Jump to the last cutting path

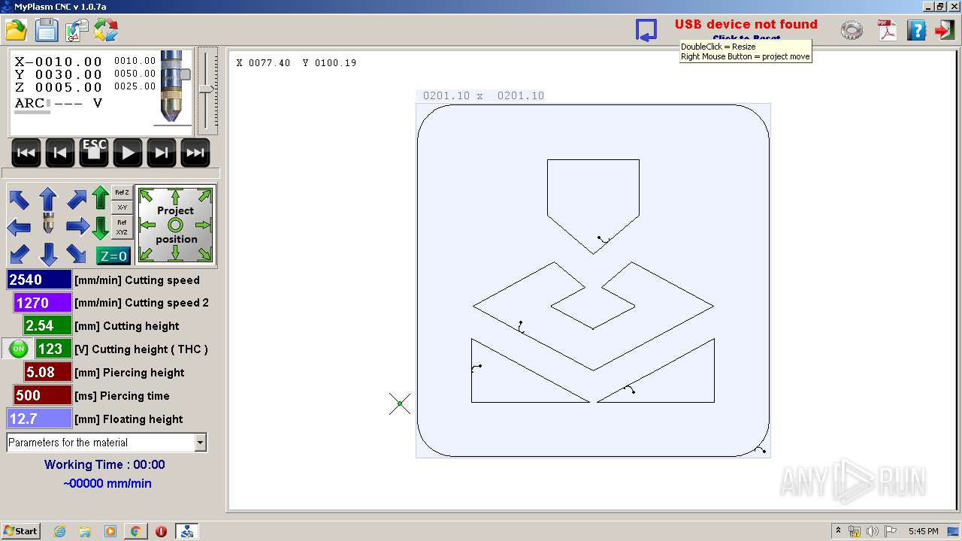point(195,153)
